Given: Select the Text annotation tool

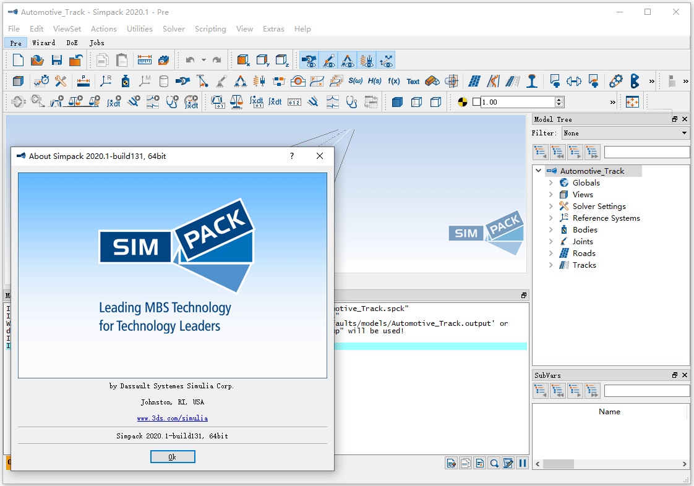Looking at the screenshot, I should (x=413, y=81).
